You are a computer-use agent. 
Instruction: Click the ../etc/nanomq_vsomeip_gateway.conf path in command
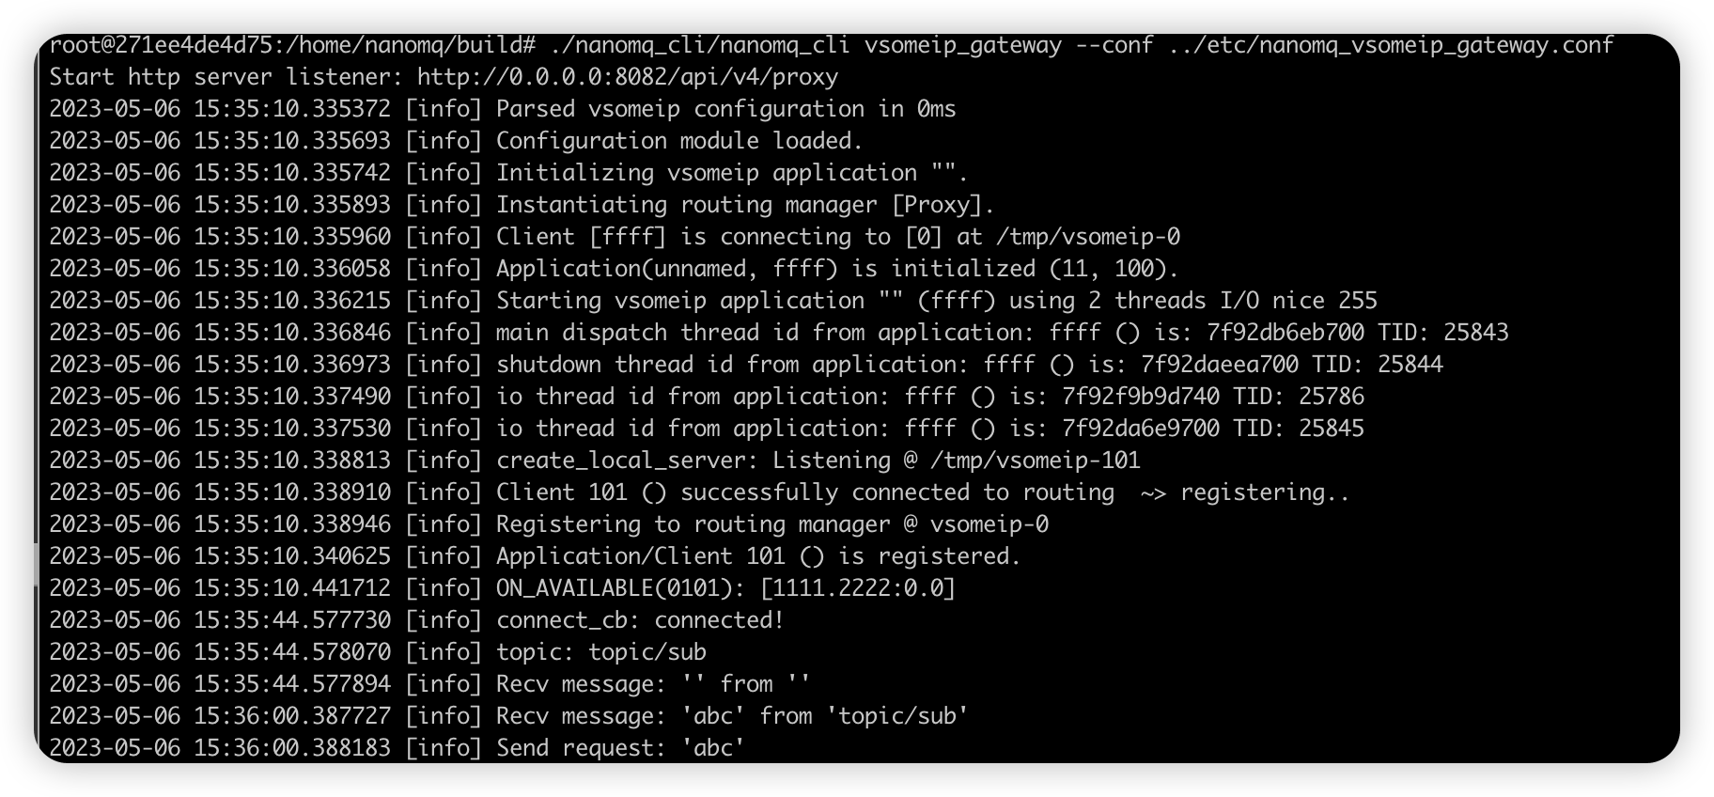tap(1392, 45)
